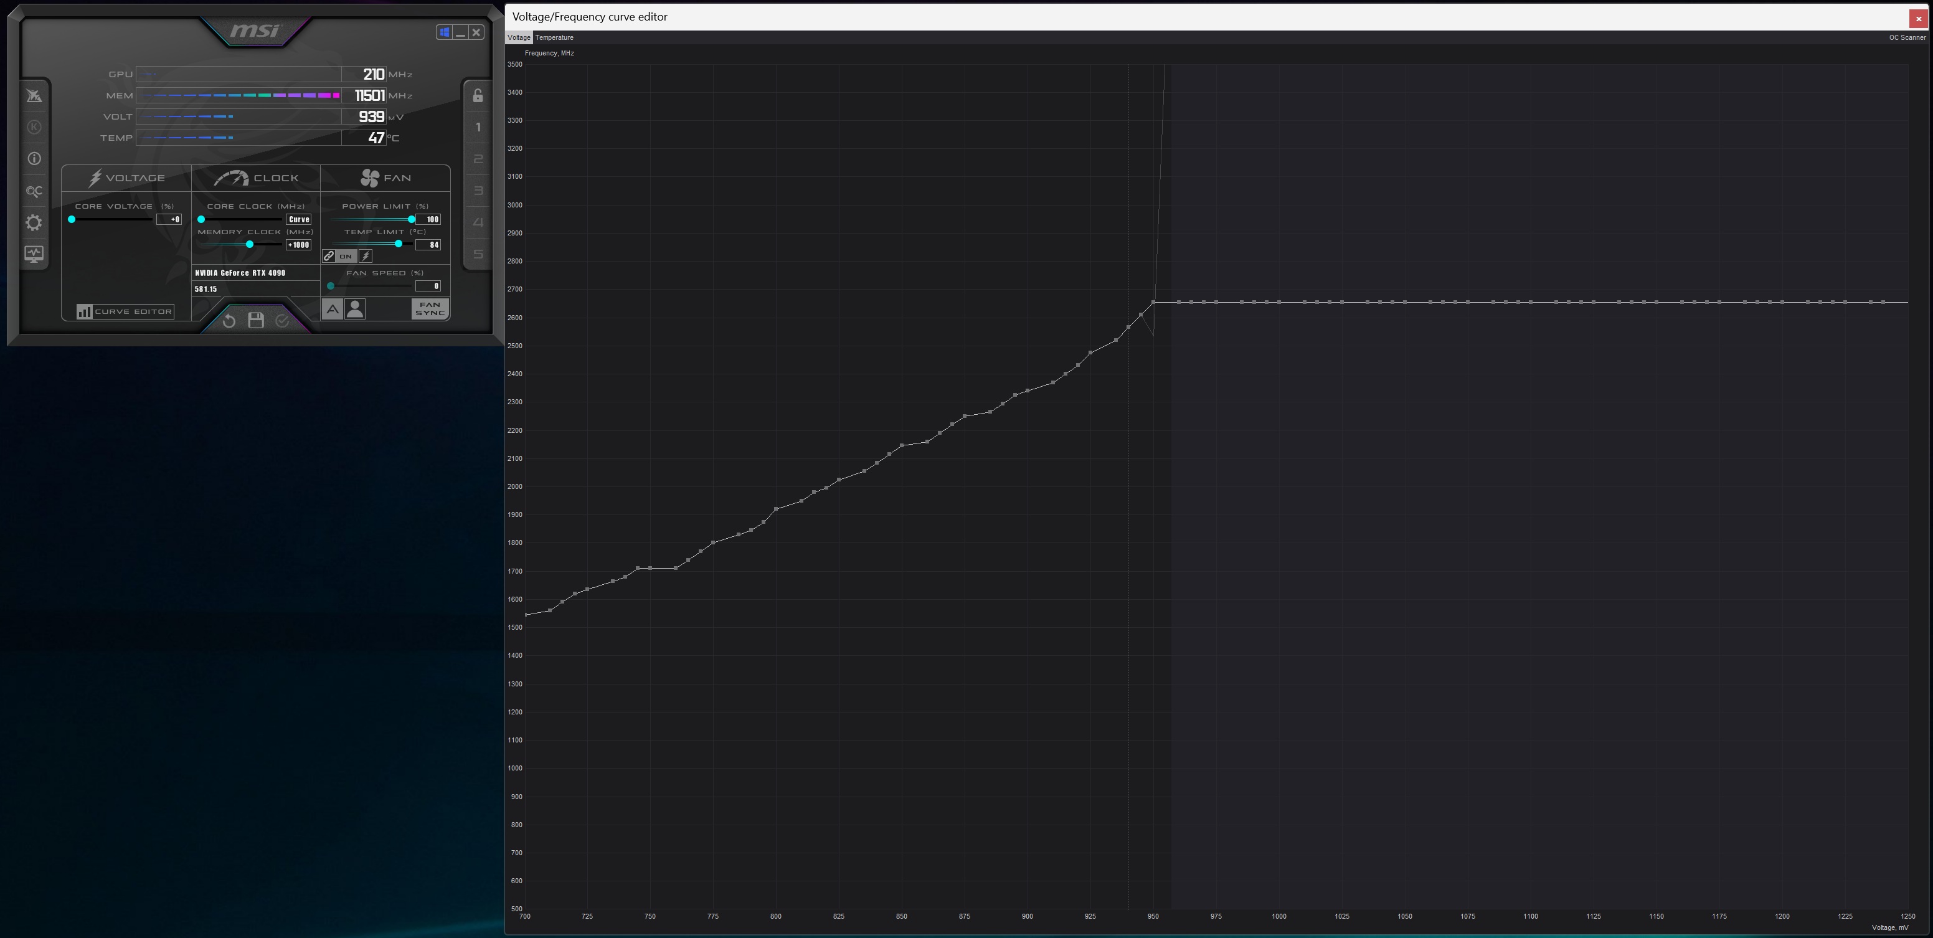The height and width of the screenshot is (938, 1933).
Task: Launch MSI Kombustor stress test
Action: (x=34, y=96)
